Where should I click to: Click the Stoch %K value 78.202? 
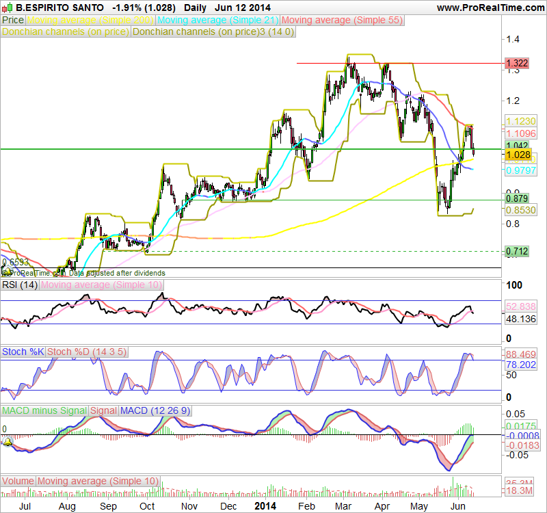[520, 365]
